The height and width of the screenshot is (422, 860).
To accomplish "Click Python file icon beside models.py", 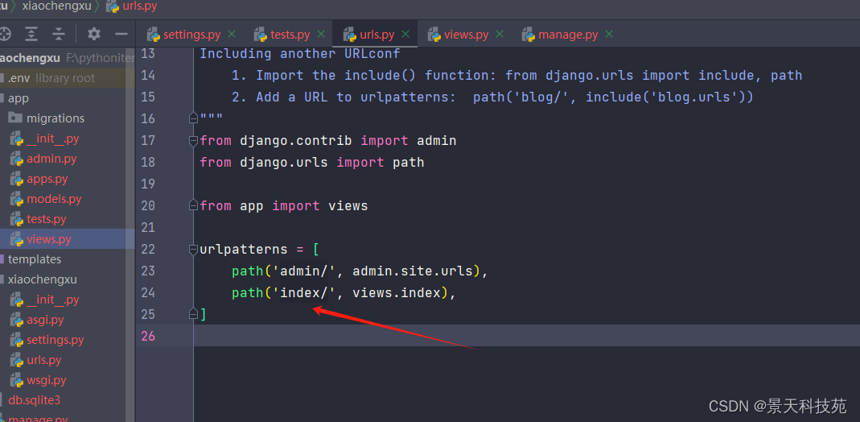I will 17,199.
